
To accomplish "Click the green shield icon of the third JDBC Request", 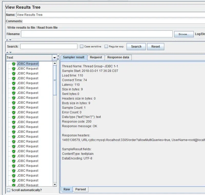I will [14, 73].
